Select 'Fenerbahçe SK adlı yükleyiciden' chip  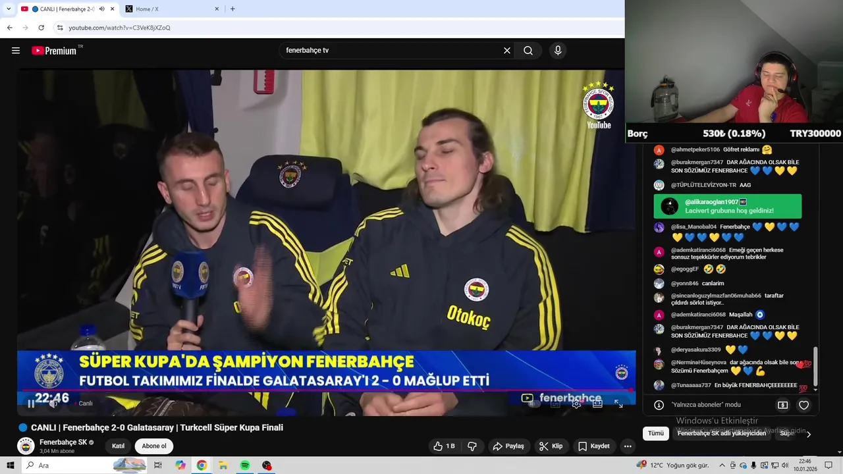[722, 433]
